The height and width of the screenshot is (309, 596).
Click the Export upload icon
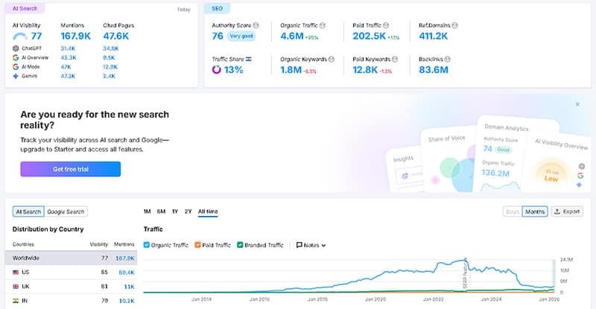pyautogui.click(x=557, y=211)
